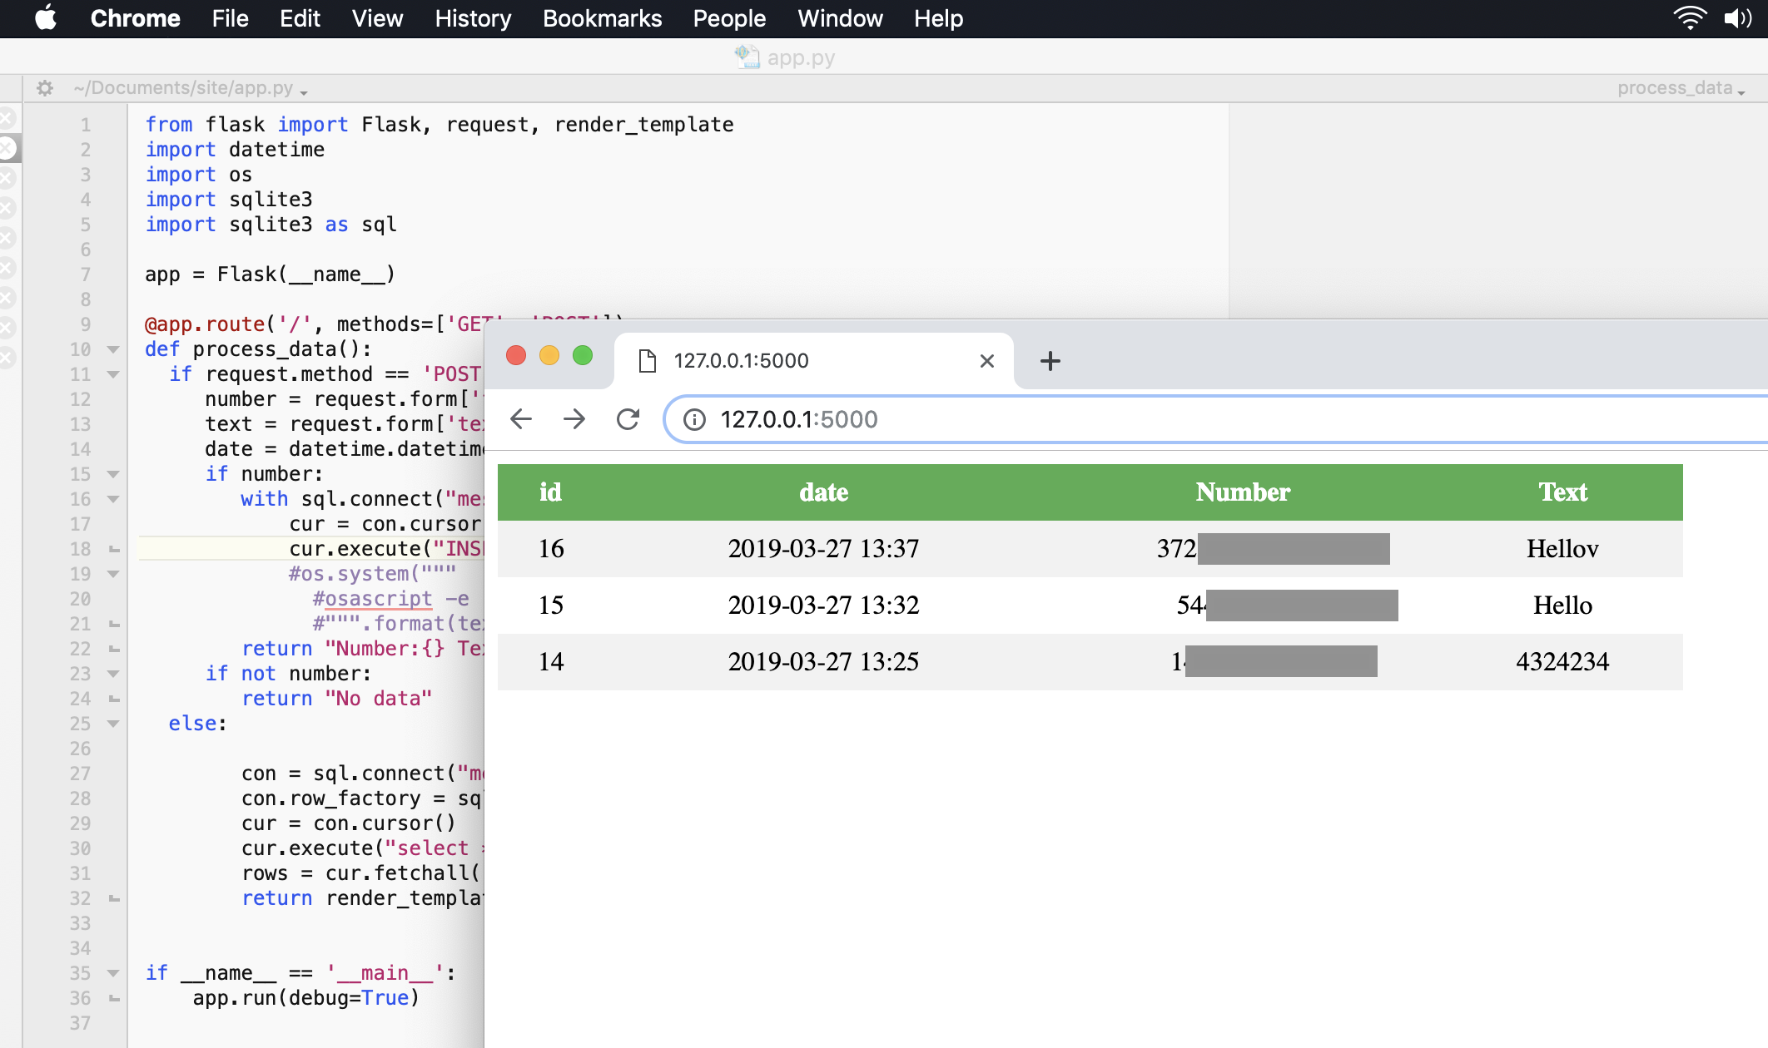Click the app.py file icon in title bar
Screen dimensions: 1768x1048
pos(747,57)
